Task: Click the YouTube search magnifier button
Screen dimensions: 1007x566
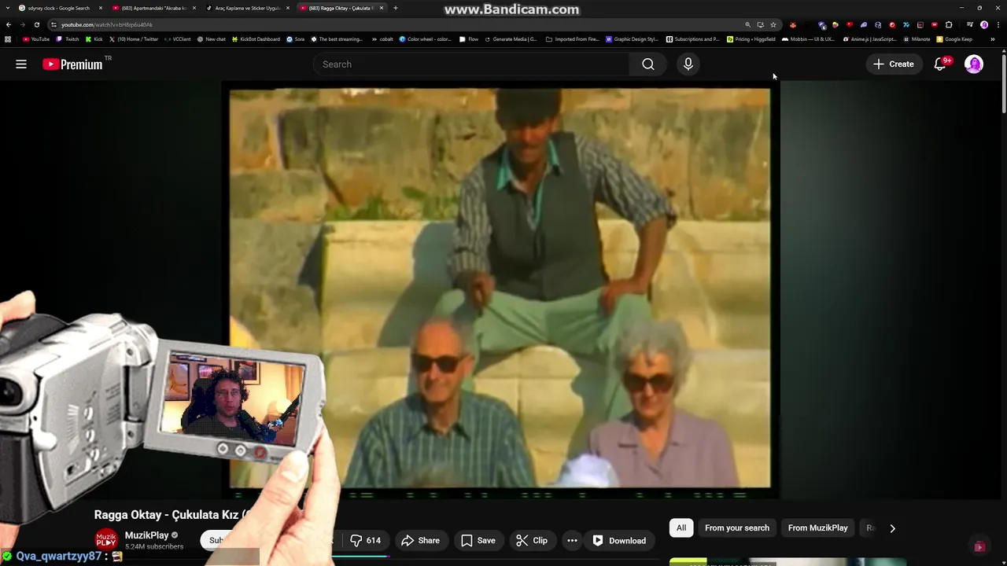Action: point(648,64)
